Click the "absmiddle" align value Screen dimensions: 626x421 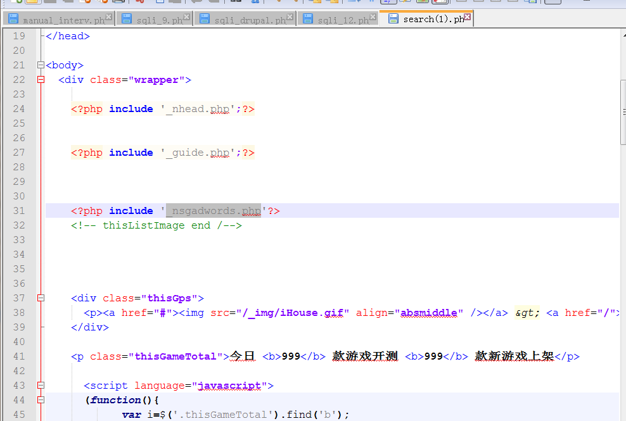click(x=429, y=313)
